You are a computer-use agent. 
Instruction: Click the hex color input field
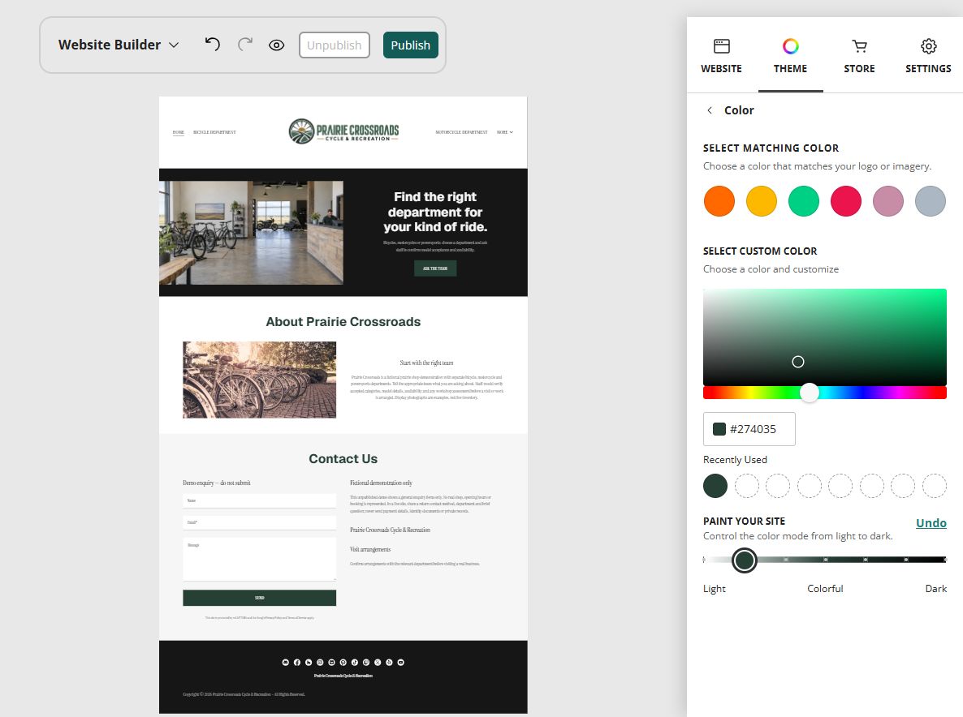[749, 429]
